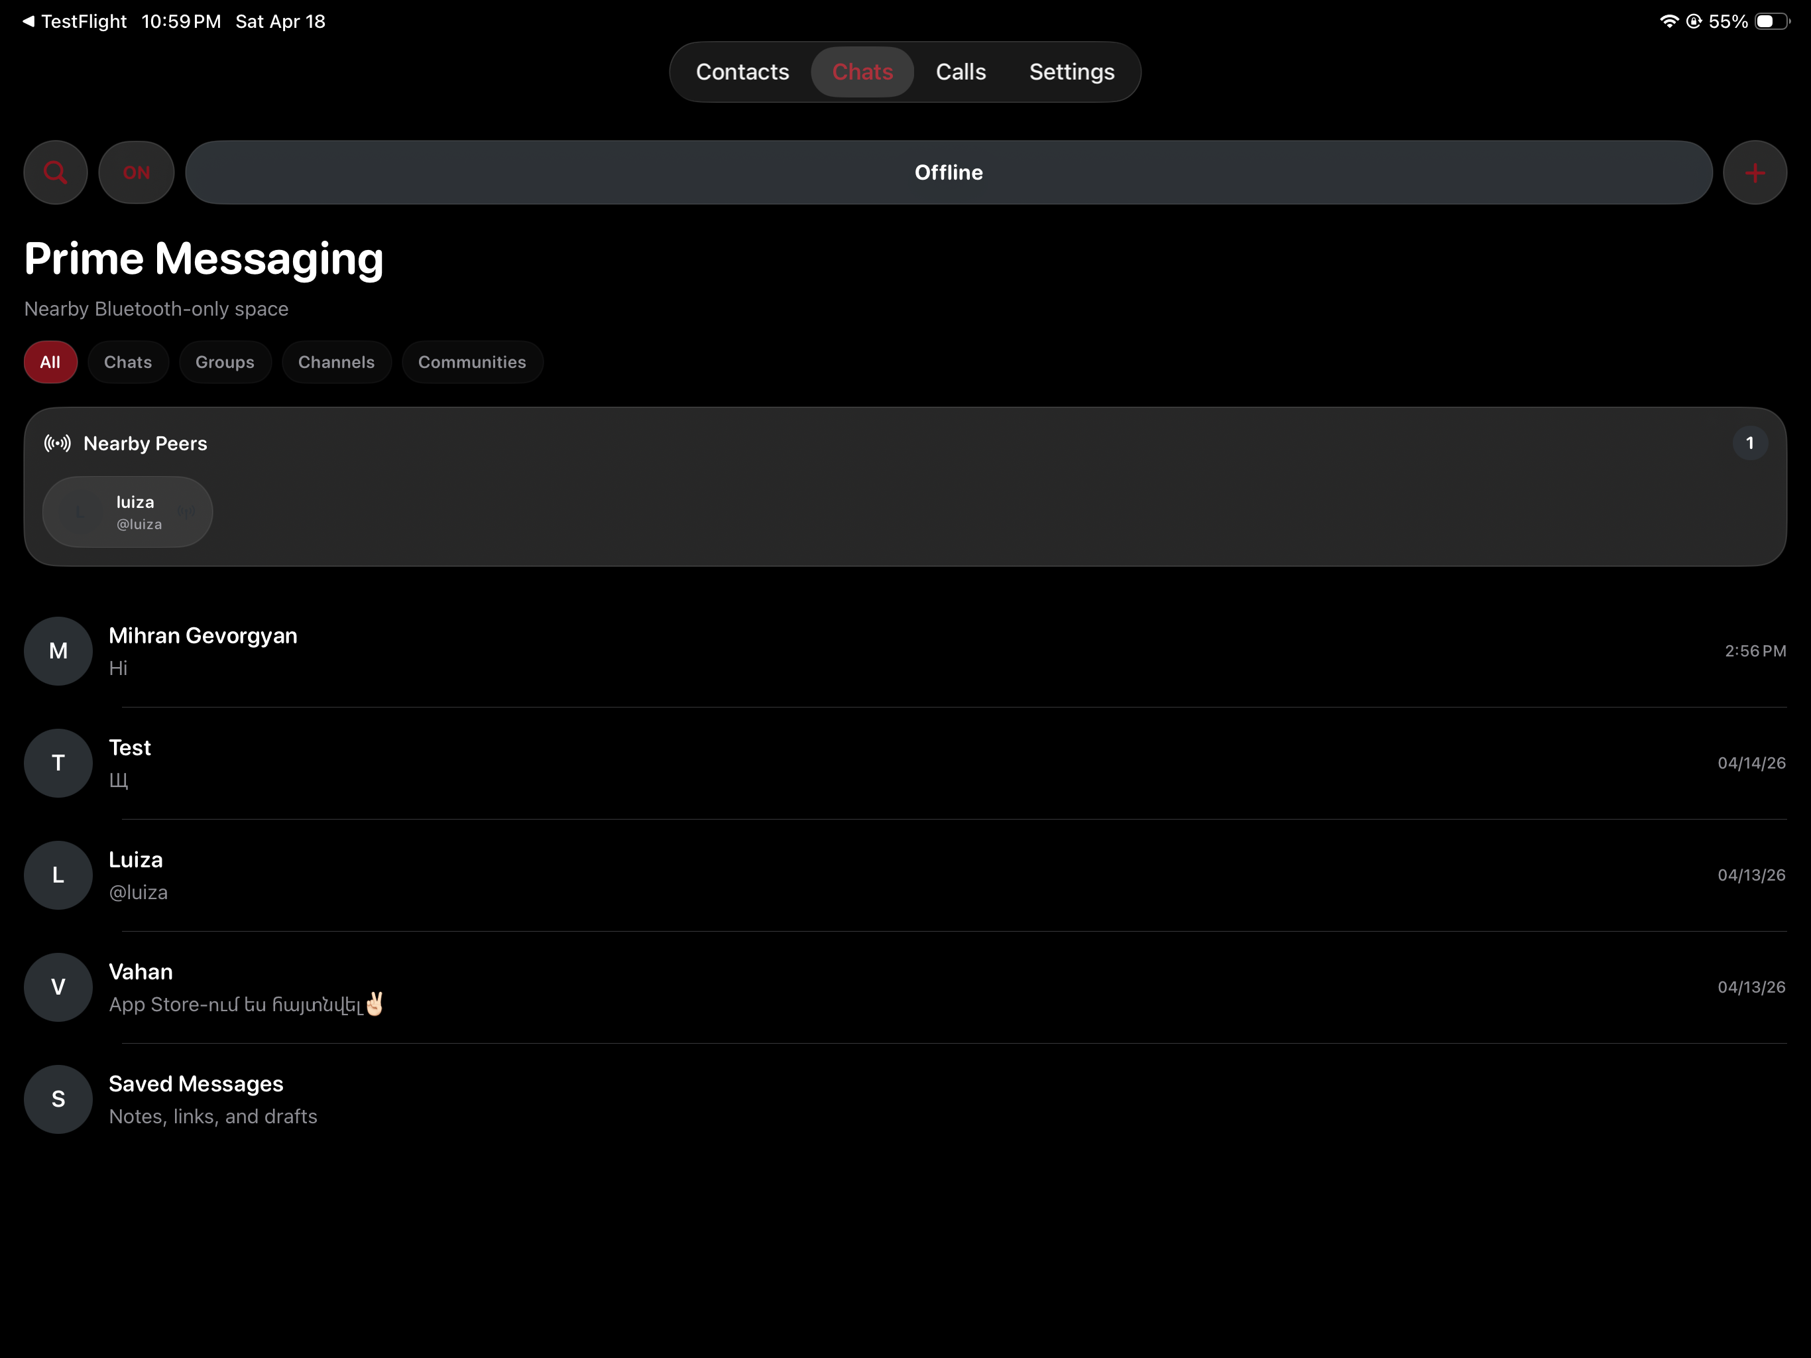Viewport: 1811px width, 1358px height.
Task: Tap the 10:59 PM clock
Action: pos(181,21)
